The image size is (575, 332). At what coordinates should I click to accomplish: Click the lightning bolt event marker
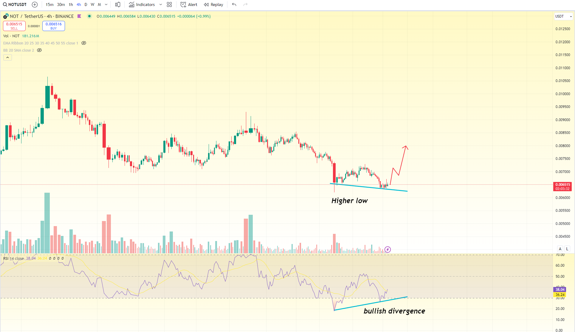pyautogui.click(x=388, y=249)
